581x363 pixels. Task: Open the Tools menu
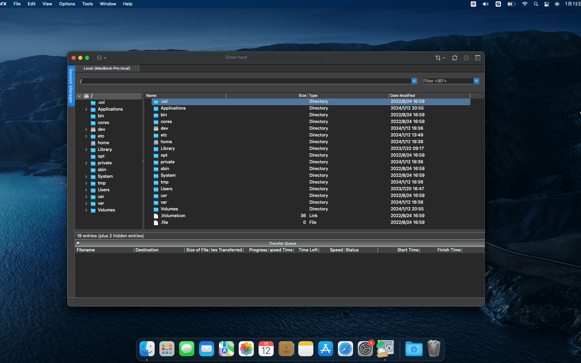[87, 4]
